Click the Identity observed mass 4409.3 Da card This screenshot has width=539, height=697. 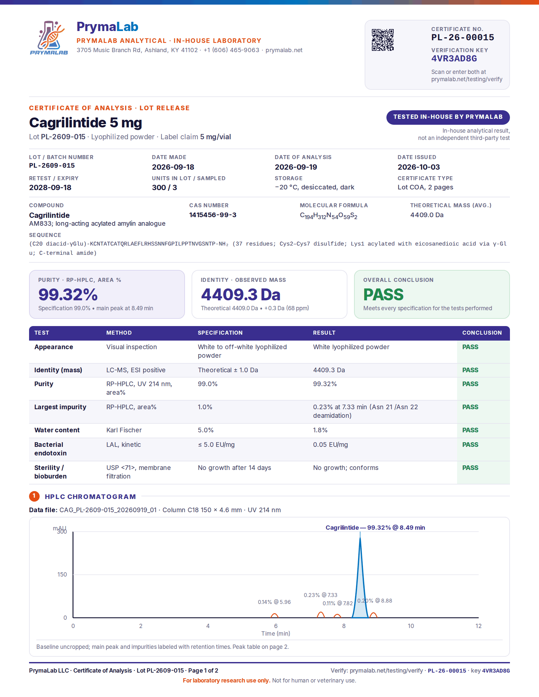click(269, 294)
